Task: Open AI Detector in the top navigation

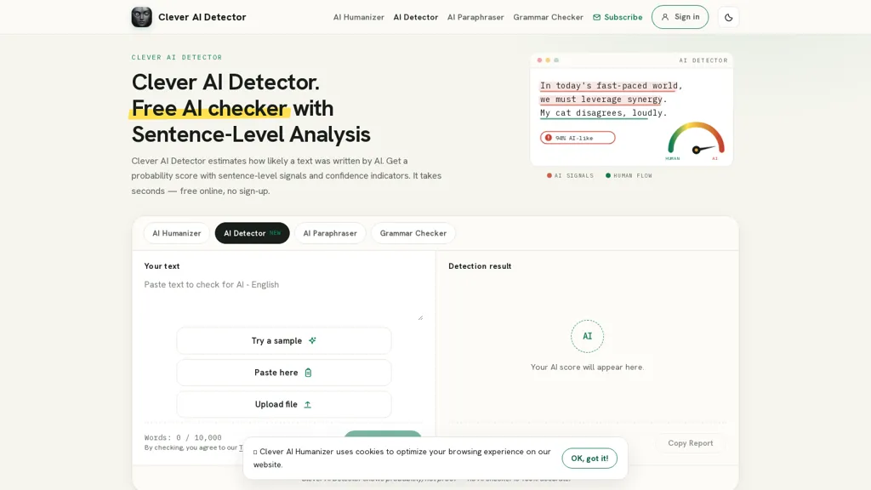Action: point(415,17)
